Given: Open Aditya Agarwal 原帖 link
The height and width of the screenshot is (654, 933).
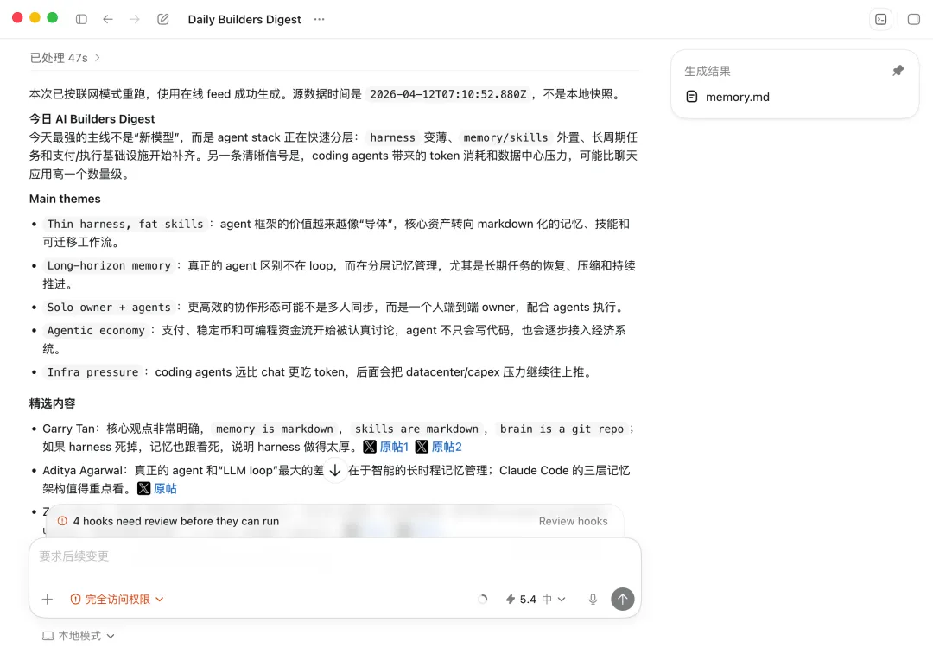Looking at the screenshot, I should pyautogui.click(x=165, y=489).
